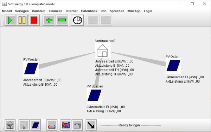This screenshot has width=211, height=132.
Task: Pause simulation with yellow pause button
Action: pyautogui.click(x=22, y=20)
